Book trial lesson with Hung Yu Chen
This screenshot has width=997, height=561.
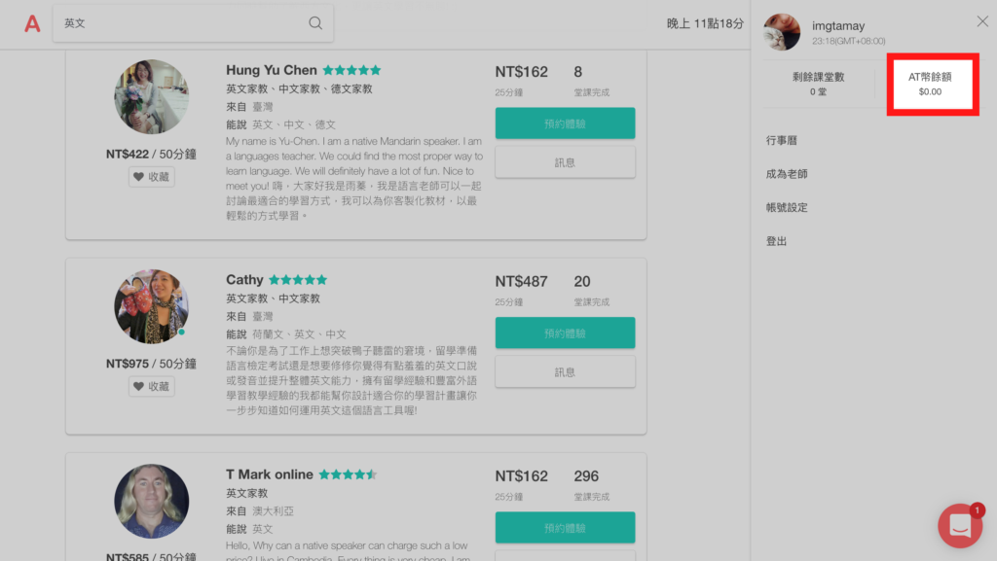tap(565, 123)
